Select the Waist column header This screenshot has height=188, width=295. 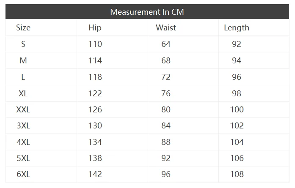click(x=165, y=28)
